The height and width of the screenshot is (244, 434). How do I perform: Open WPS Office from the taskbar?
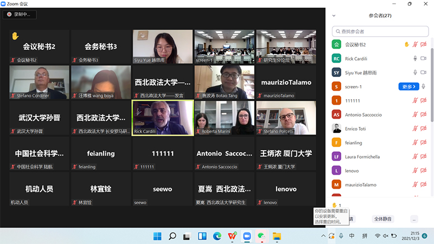tap(232, 236)
